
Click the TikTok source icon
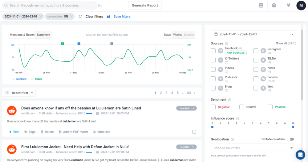pyautogui.click(x=263, y=60)
